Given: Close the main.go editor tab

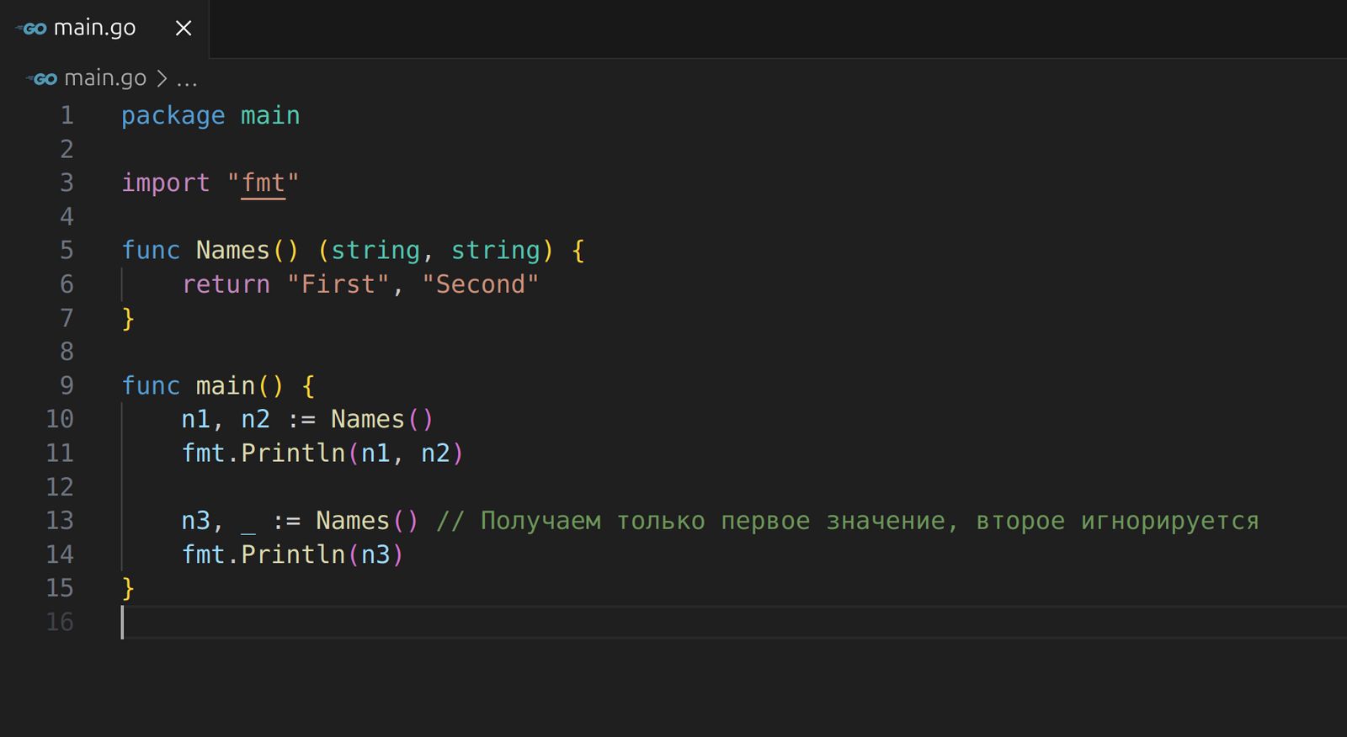Looking at the screenshot, I should point(184,29).
